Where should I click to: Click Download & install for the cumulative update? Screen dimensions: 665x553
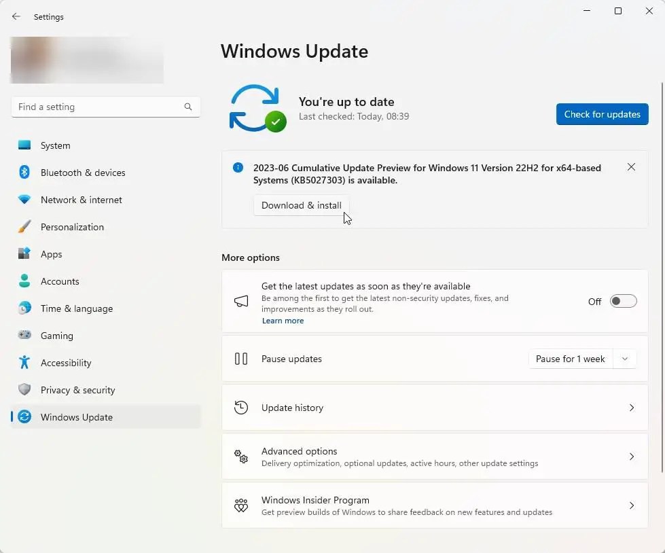click(x=301, y=205)
